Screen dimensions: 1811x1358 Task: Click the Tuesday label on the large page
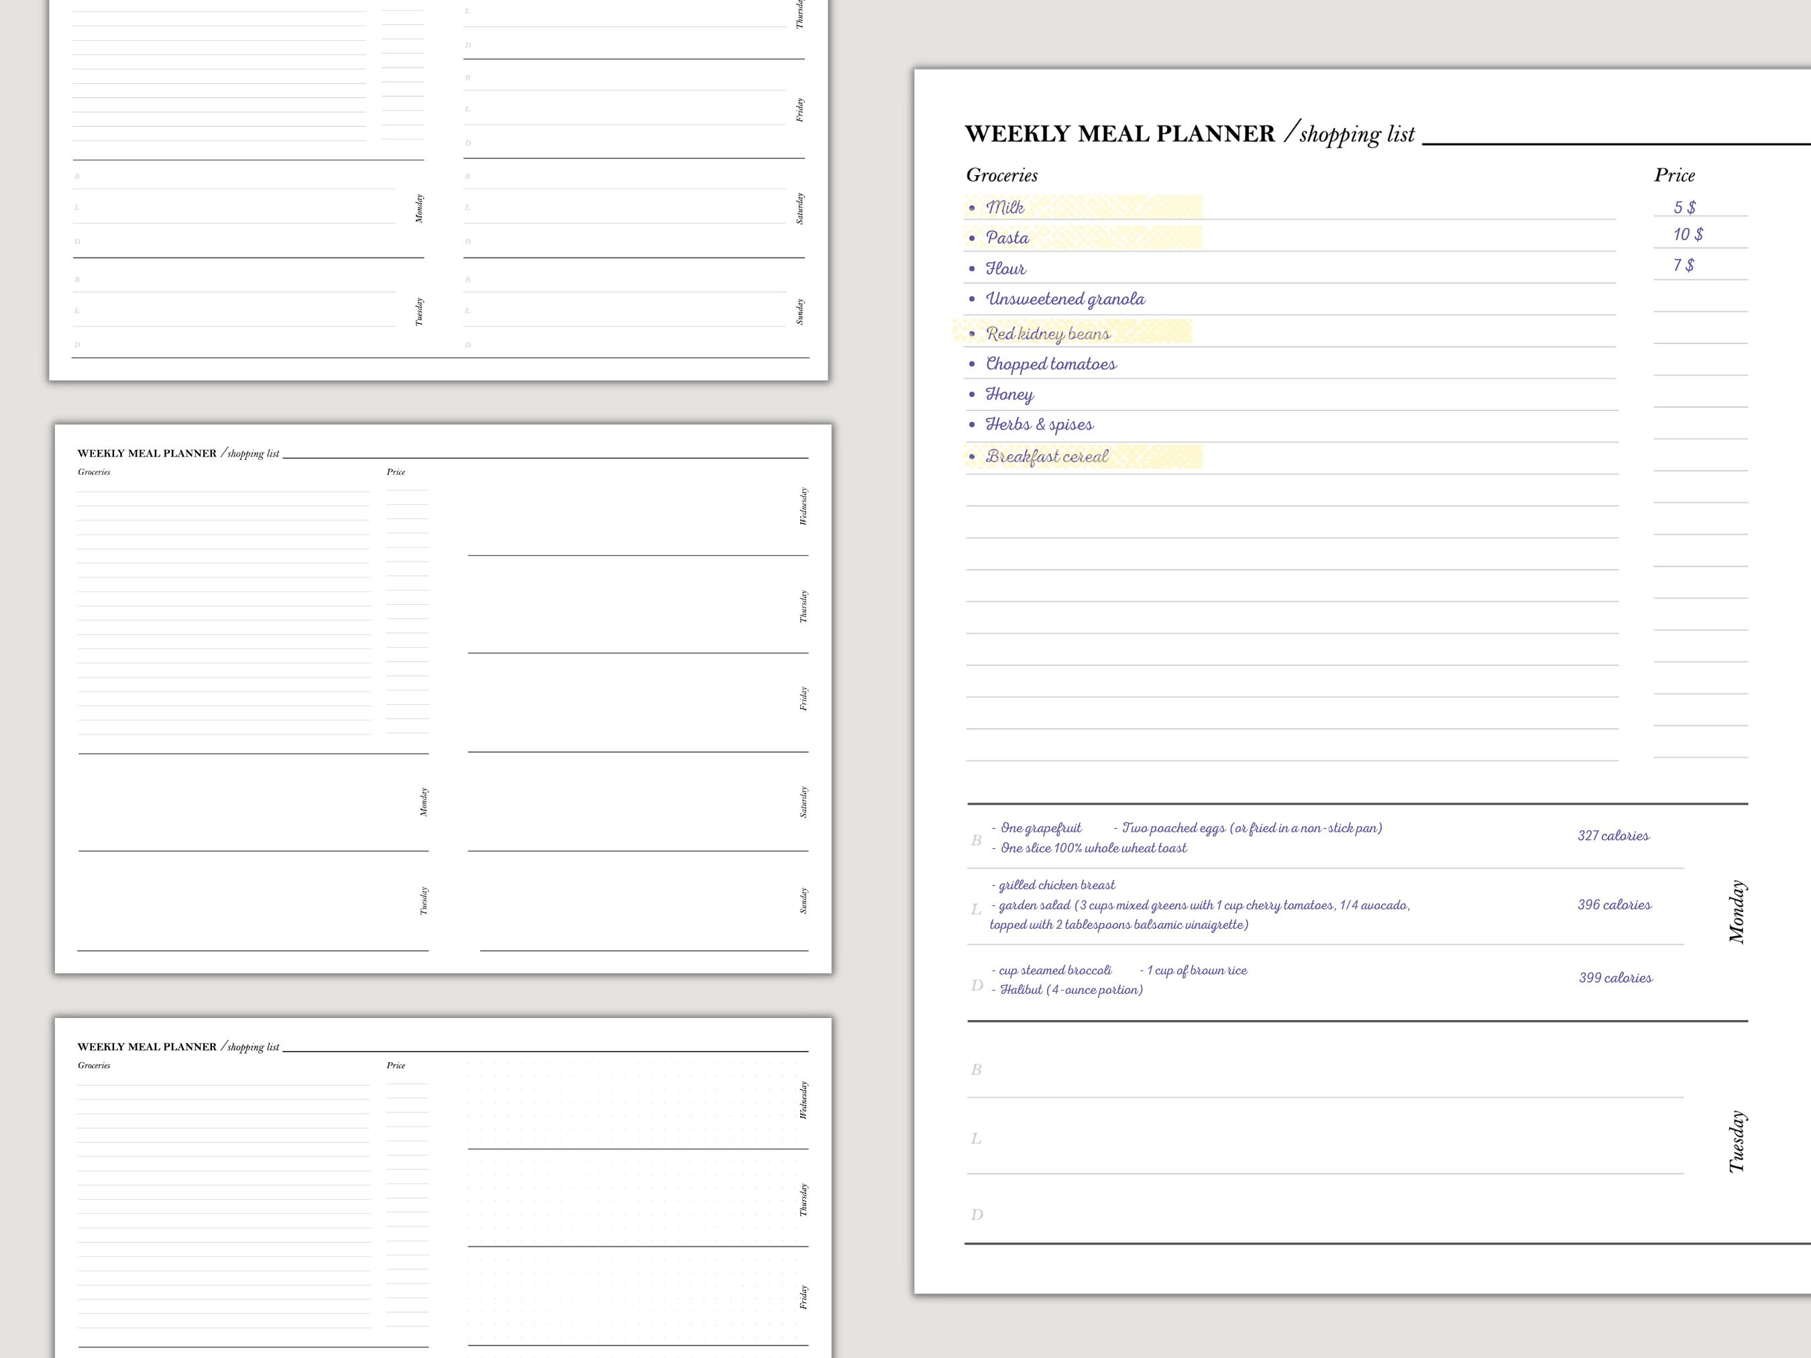(x=1737, y=1142)
